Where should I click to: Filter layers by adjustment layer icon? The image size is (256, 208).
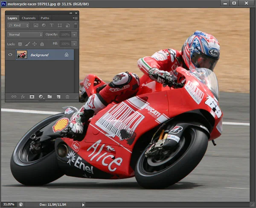tap(44, 25)
